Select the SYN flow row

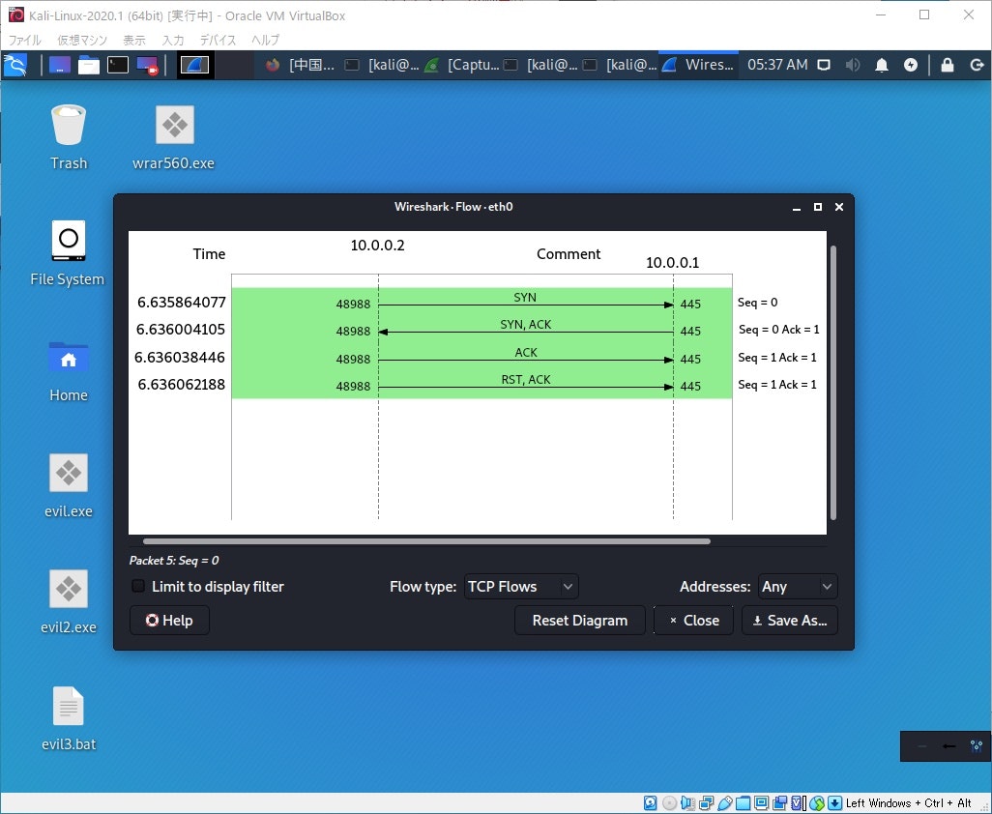coord(482,302)
